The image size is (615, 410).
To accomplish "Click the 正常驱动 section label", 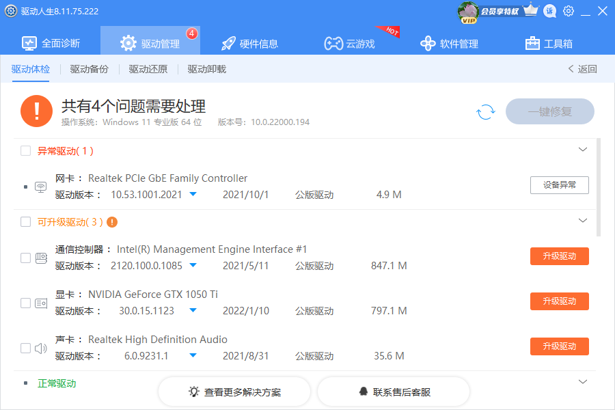I will pyautogui.click(x=57, y=383).
